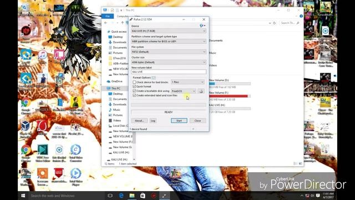Expand the Explorer ribbon chevron
Screen dimensions: 355x200
point(296,16)
